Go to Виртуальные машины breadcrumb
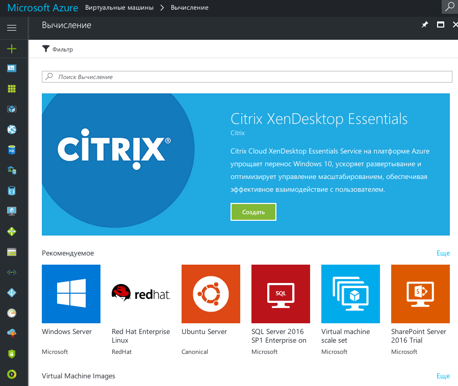Image resolution: width=458 pixels, height=386 pixels. point(119,8)
